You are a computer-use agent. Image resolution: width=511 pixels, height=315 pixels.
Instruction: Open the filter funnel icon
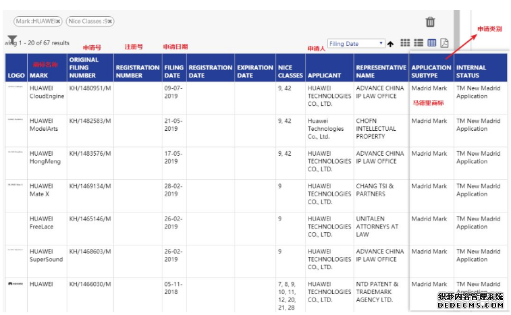click(12, 39)
